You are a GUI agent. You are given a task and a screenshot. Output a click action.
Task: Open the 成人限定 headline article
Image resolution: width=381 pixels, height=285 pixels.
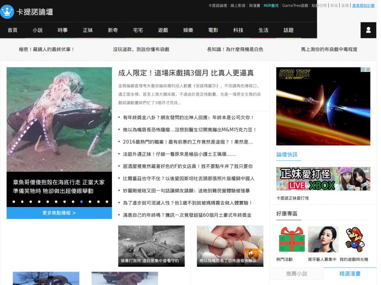tap(186, 73)
